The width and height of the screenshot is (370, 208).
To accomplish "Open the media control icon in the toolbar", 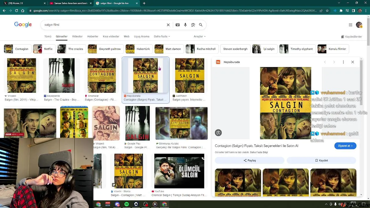I will coord(347,11).
